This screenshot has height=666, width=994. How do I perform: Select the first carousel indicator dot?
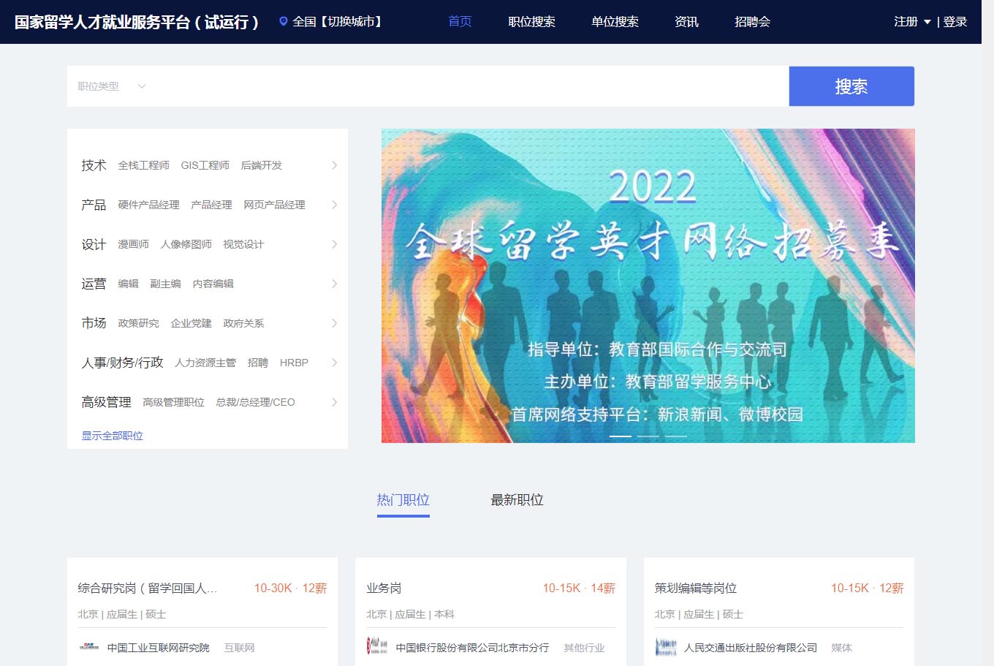click(621, 435)
